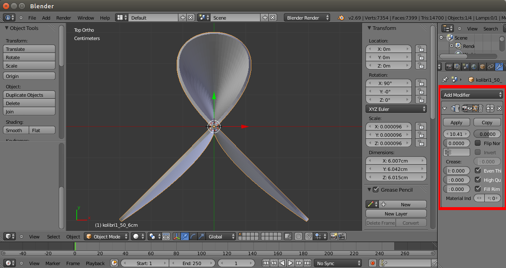Viewport: 506px width, 268px height.
Task: Click the modifier thickness value 10.41
Action: pyautogui.click(x=456, y=134)
